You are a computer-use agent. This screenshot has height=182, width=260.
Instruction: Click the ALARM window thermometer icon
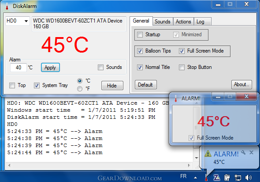point(176,99)
